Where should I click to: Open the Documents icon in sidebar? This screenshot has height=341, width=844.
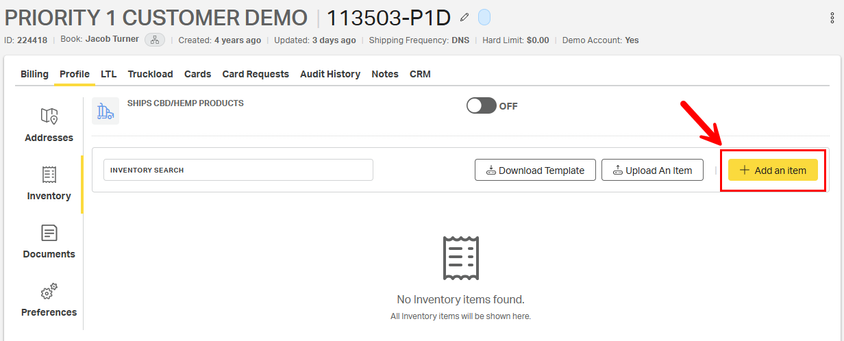(x=49, y=233)
